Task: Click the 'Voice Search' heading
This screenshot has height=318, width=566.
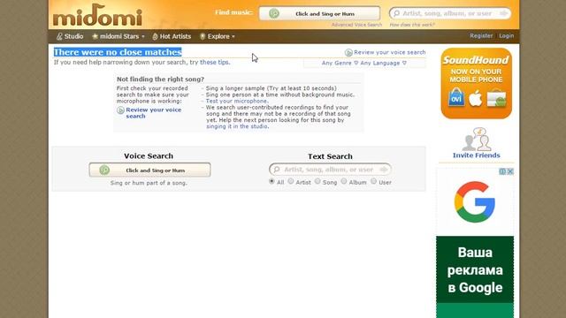Action: [x=149, y=156]
